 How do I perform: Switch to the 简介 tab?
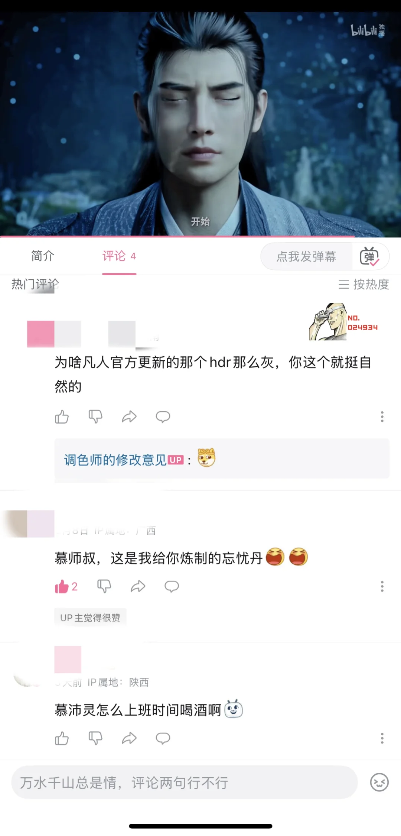point(43,256)
